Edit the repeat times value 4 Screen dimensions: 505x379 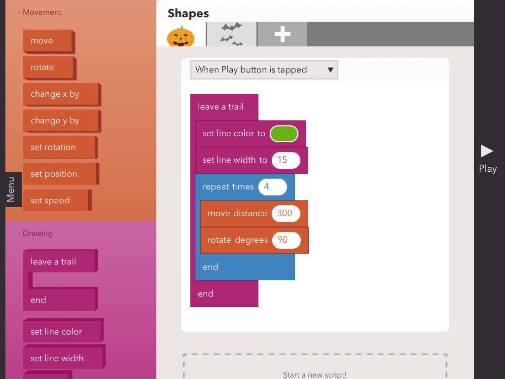click(x=272, y=187)
